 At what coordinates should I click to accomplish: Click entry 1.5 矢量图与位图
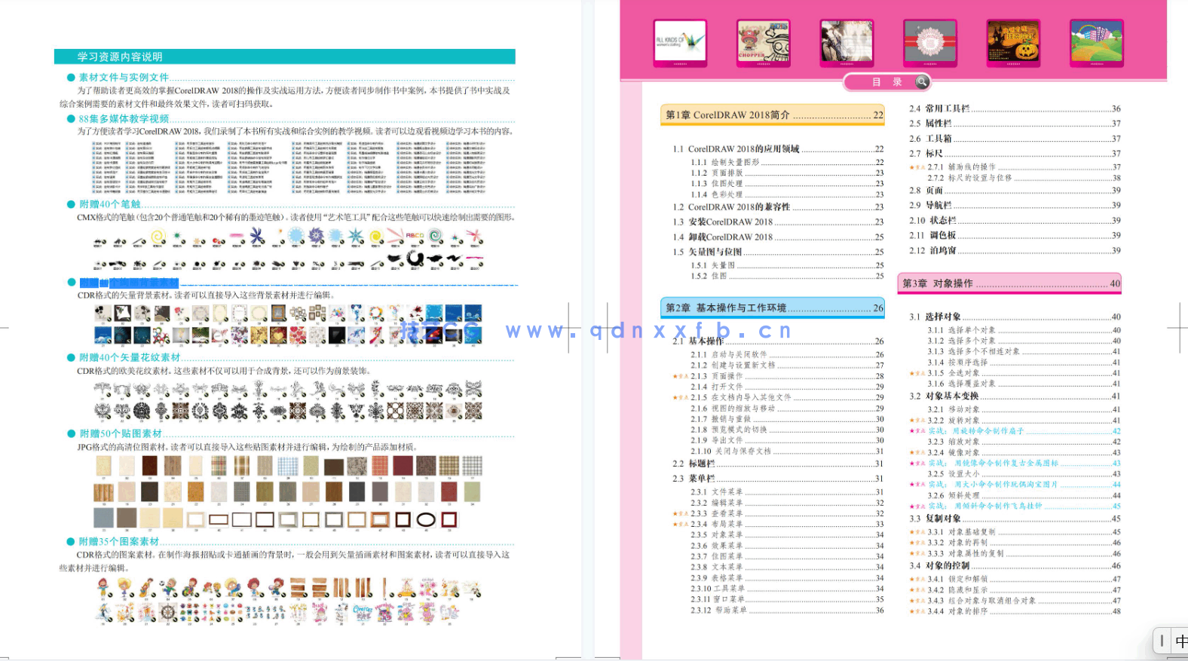tap(778, 252)
